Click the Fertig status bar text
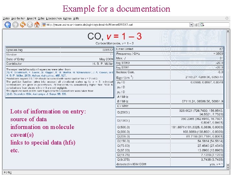Image resolution: width=233 pixels, height=175 pixels. [8, 172]
